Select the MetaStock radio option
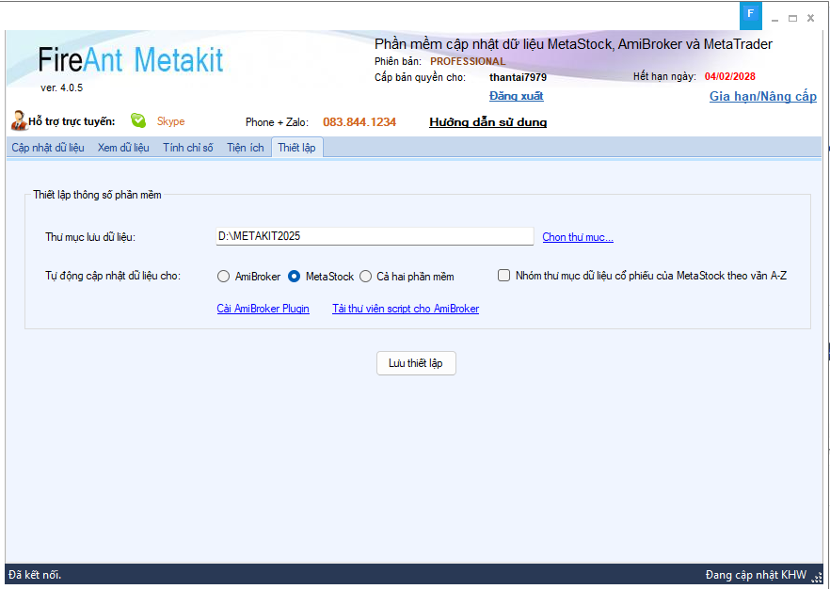Image resolution: width=830 pixels, height=589 pixels. click(x=295, y=277)
